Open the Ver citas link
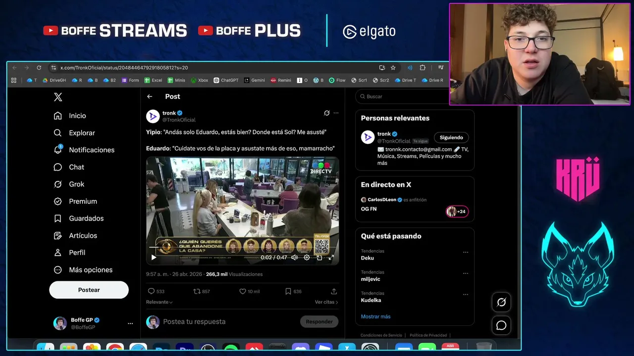This screenshot has height=356, width=634. [326, 302]
